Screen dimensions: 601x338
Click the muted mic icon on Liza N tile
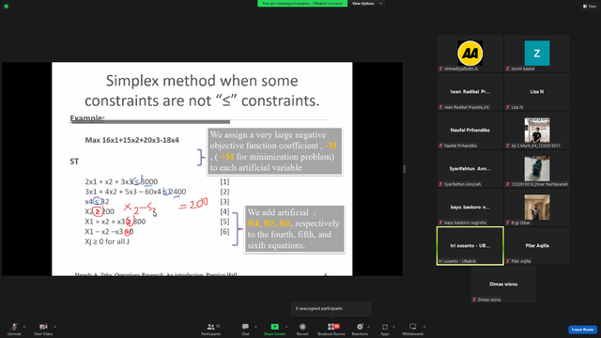[x=508, y=107]
